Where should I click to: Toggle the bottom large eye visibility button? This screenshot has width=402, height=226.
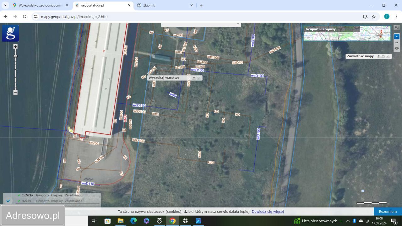tap(397, 48)
